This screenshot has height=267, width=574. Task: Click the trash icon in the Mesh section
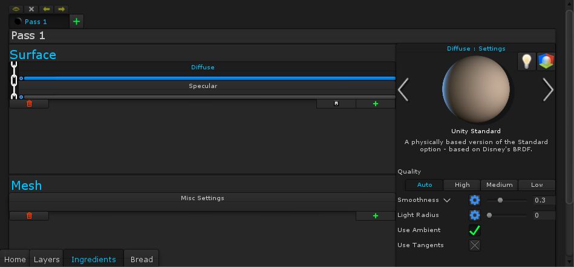pyautogui.click(x=29, y=216)
